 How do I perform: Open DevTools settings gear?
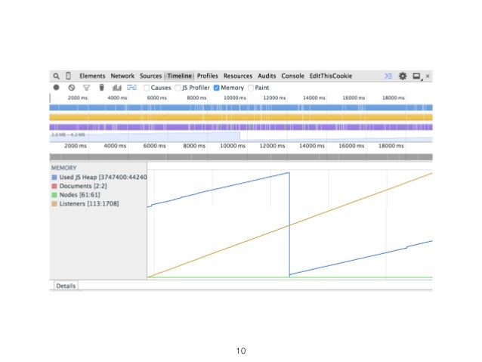(x=403, y=76)
